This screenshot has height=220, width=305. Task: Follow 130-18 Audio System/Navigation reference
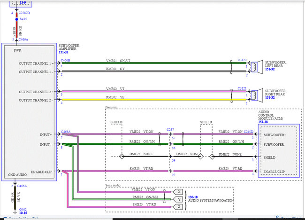[193, 197]
